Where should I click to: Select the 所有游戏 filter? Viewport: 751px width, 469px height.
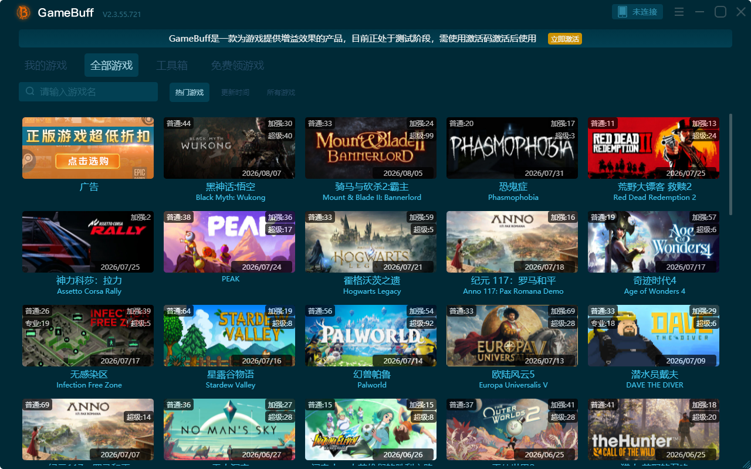281,93
